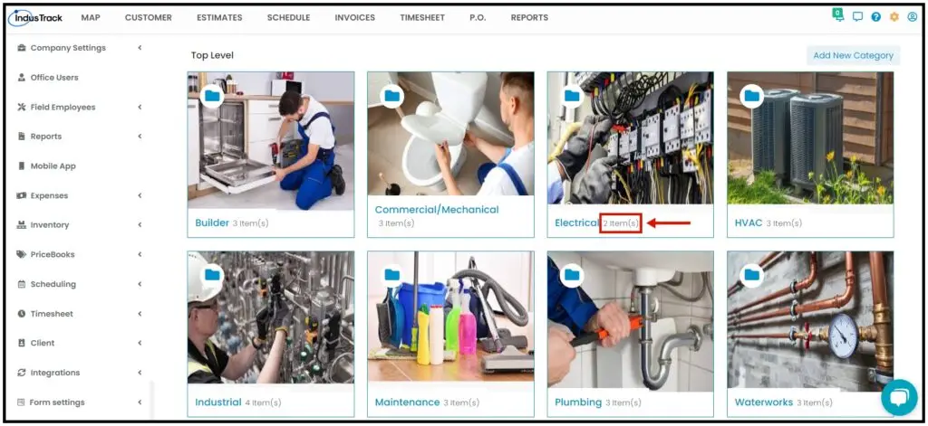Click the blue help question mark icon

click(x=876, y=17)
